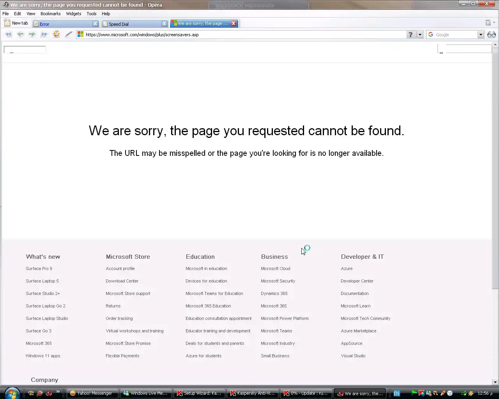Open Kaspersky Setup Wizard taskbar button
The width and height of the screenshot is (499, 399).
pyautogui.click(x=199, y=393)
